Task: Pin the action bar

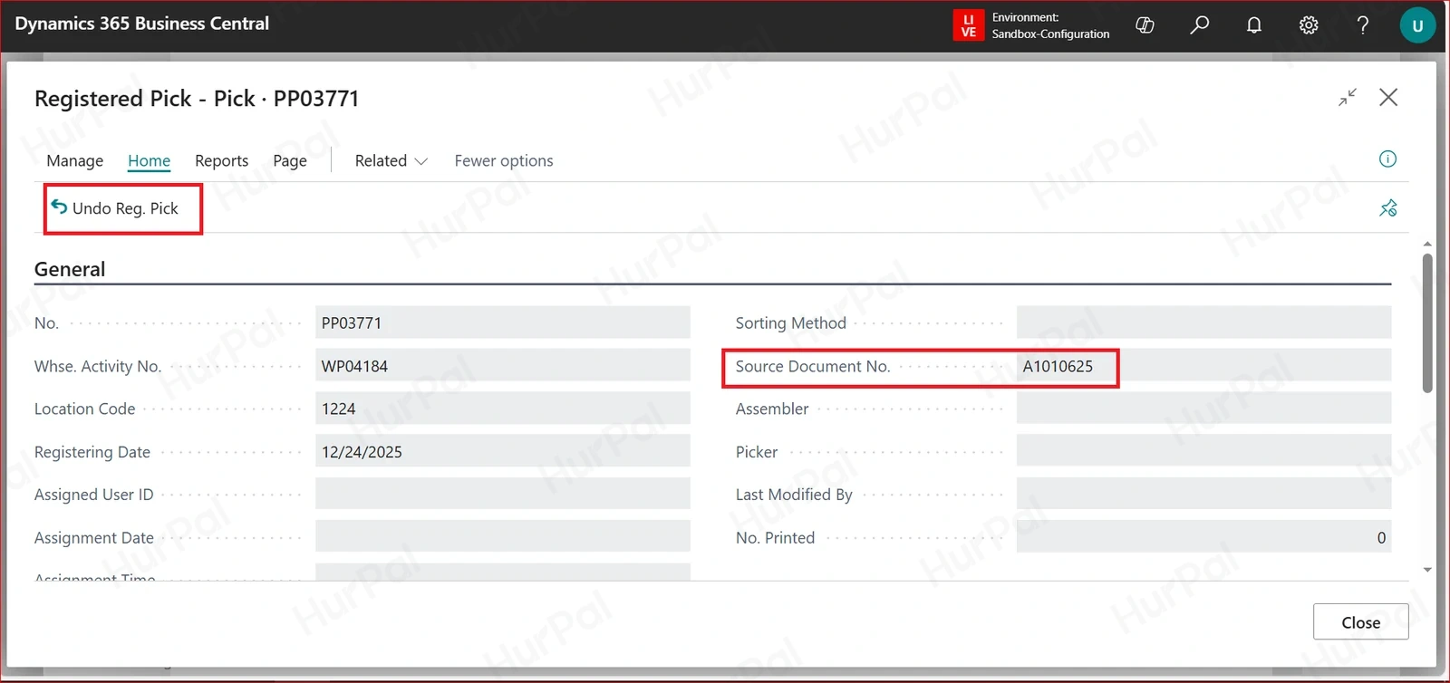Action: click(x=1388, y=208)
